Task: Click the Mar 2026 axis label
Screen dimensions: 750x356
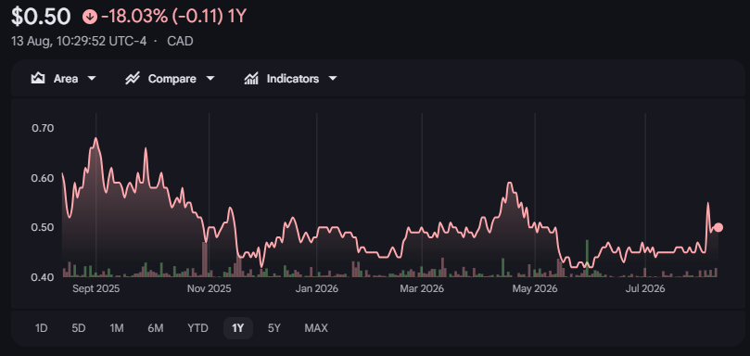Action: (x=422, y=289)
